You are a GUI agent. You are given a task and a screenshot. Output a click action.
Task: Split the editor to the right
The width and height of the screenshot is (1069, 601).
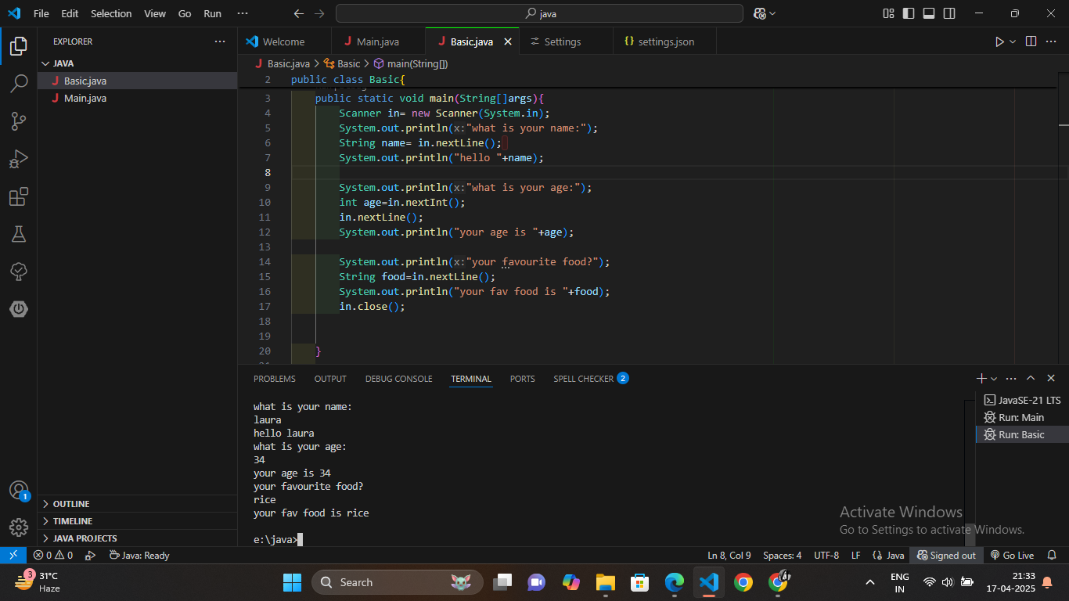click(1031, 41)
